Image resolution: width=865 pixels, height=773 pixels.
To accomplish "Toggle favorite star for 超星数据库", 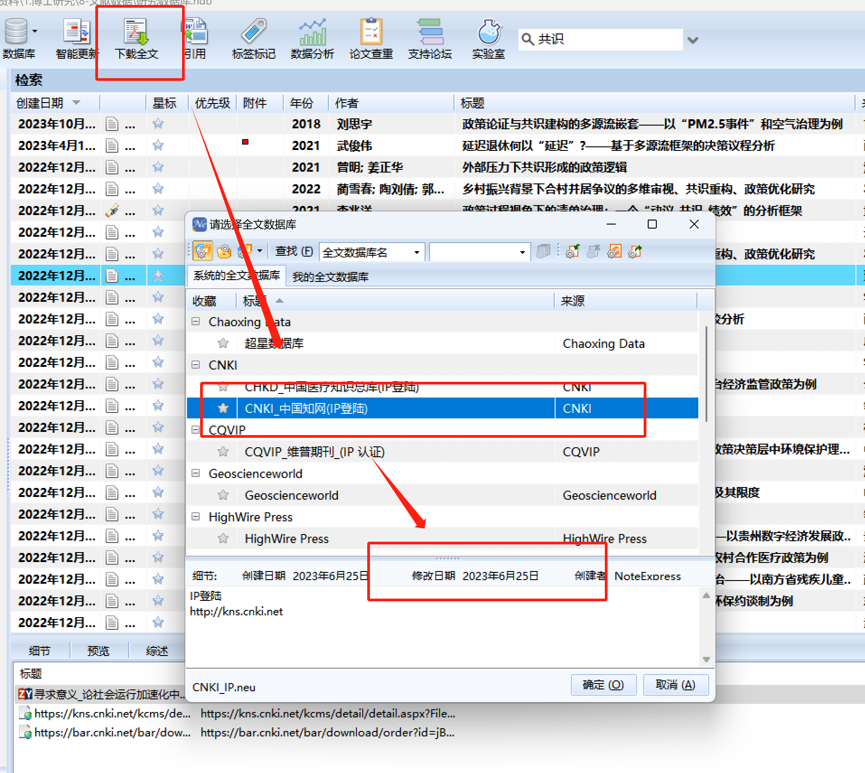I will pyautogui.click(x=223, y=343).
